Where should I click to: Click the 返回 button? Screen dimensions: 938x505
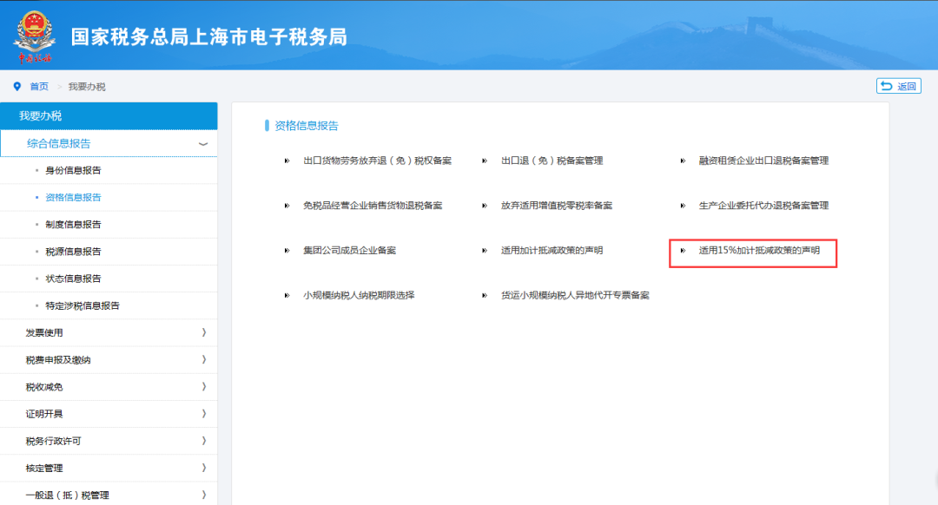tap(901, 86)
